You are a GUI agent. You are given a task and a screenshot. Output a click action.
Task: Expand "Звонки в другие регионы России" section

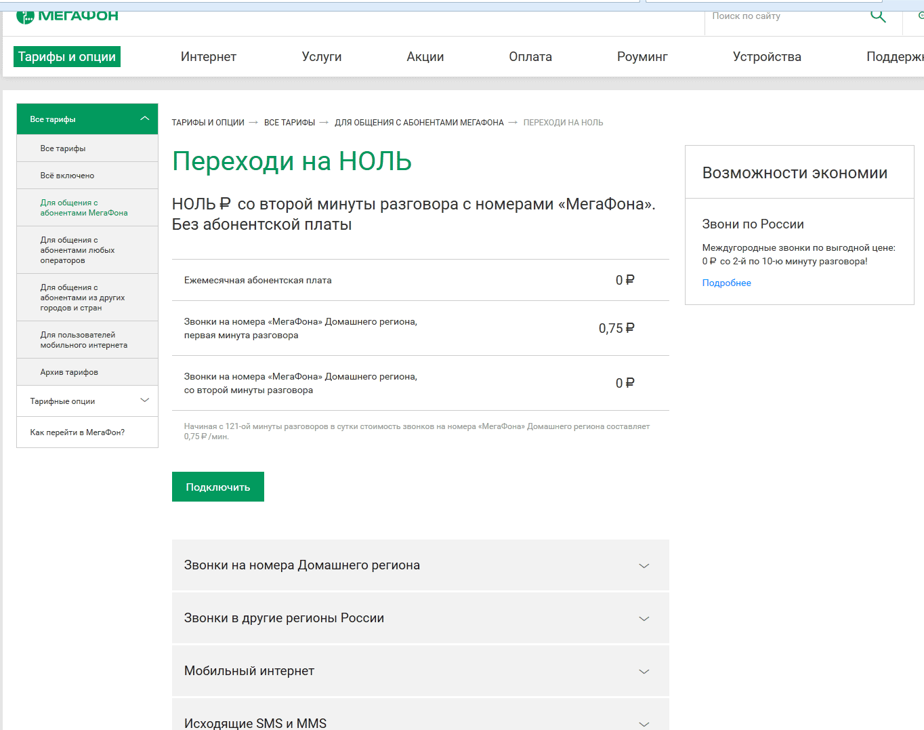421,618
